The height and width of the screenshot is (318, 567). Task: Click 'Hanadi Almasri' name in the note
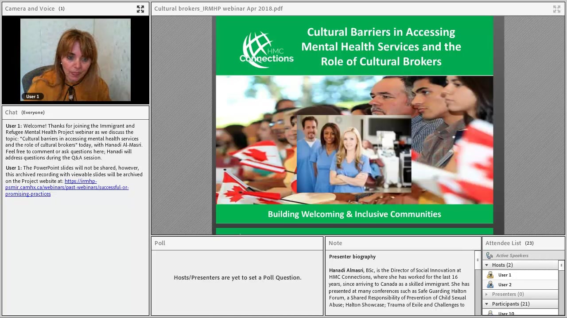point(346,270)
